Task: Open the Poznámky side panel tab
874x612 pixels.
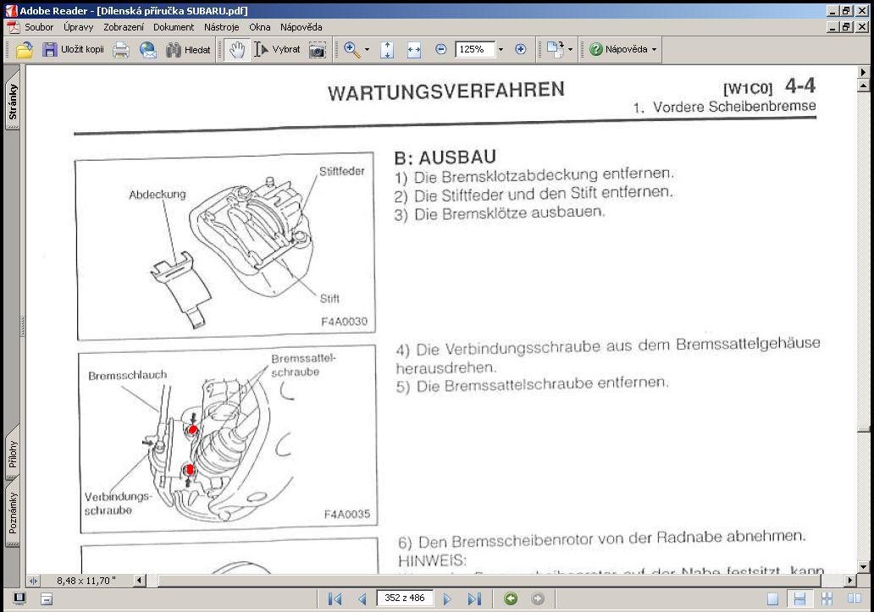Action: (x=12, y=514)
